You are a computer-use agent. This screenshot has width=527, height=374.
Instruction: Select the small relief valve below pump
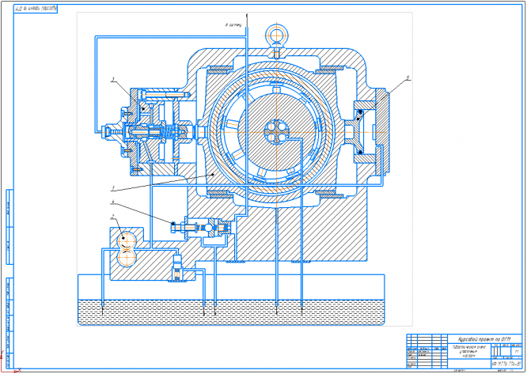click(x=177, y=268)
